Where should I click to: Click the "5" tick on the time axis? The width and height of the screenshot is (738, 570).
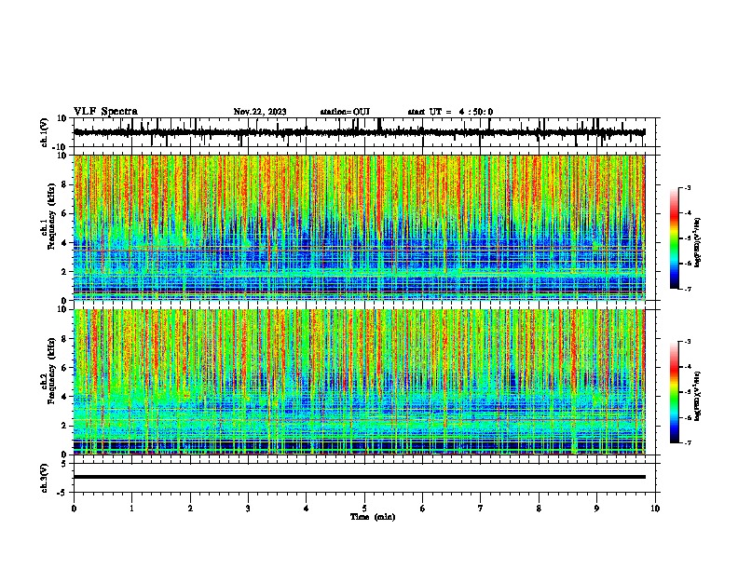364,509
